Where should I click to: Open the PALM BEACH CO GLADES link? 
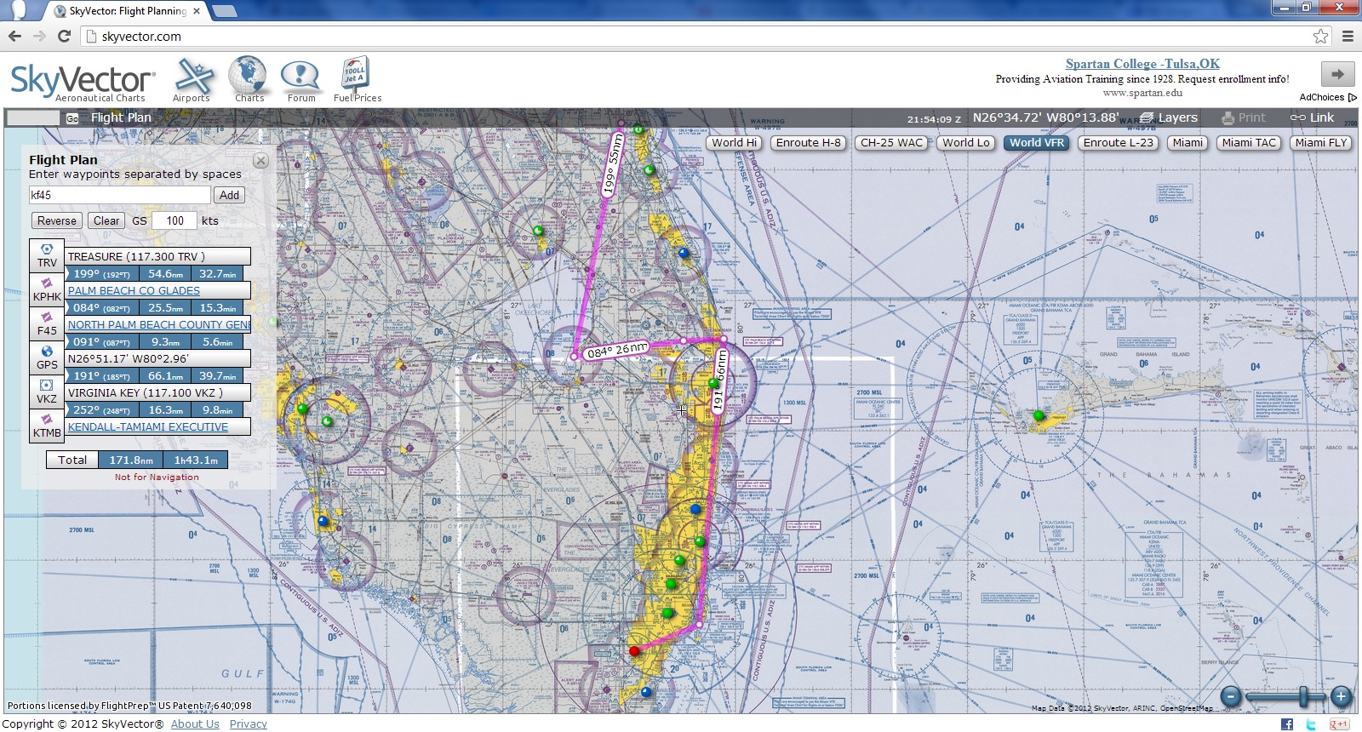pyautogui.click(x=134, y=290)
